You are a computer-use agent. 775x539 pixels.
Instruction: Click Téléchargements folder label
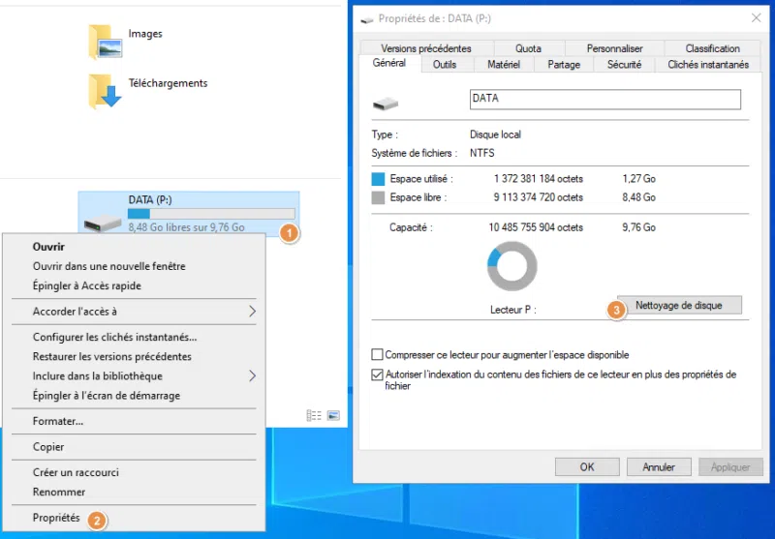[168, 83]
